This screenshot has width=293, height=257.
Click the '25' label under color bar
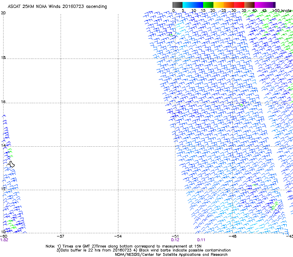click(x=224, y=11)
